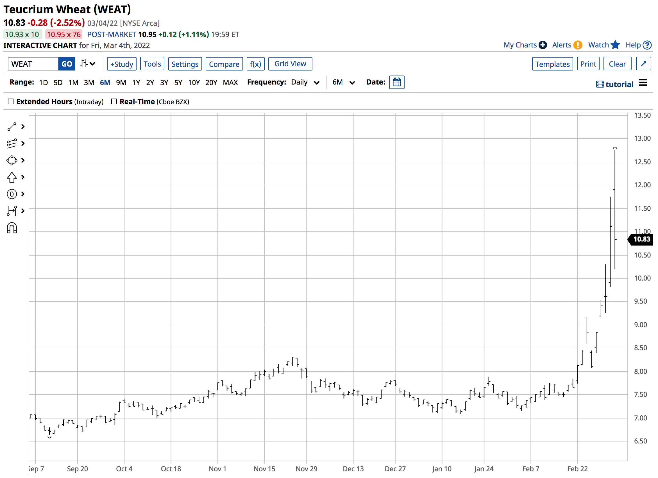The height and width of the screenshot is (478, 658).
Task: Open the Alerts link
Action: (x=562, y=45)
